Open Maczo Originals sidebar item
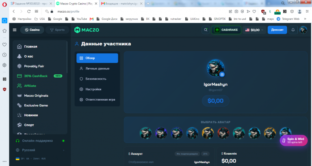This screenshot has height=166, width=312. tap(40, 96)
